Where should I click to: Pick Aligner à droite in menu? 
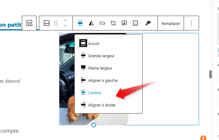click(101, 105)
